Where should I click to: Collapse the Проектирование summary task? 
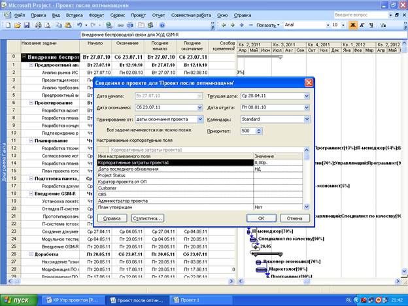(x=31, y=103)
